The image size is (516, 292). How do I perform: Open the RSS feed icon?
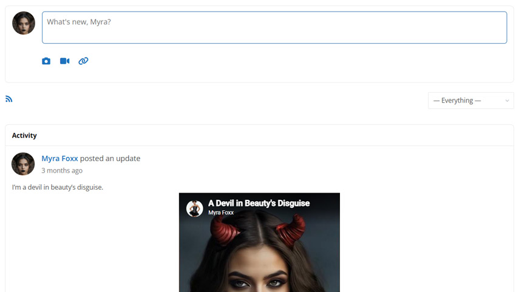click(x=9, y=99)
